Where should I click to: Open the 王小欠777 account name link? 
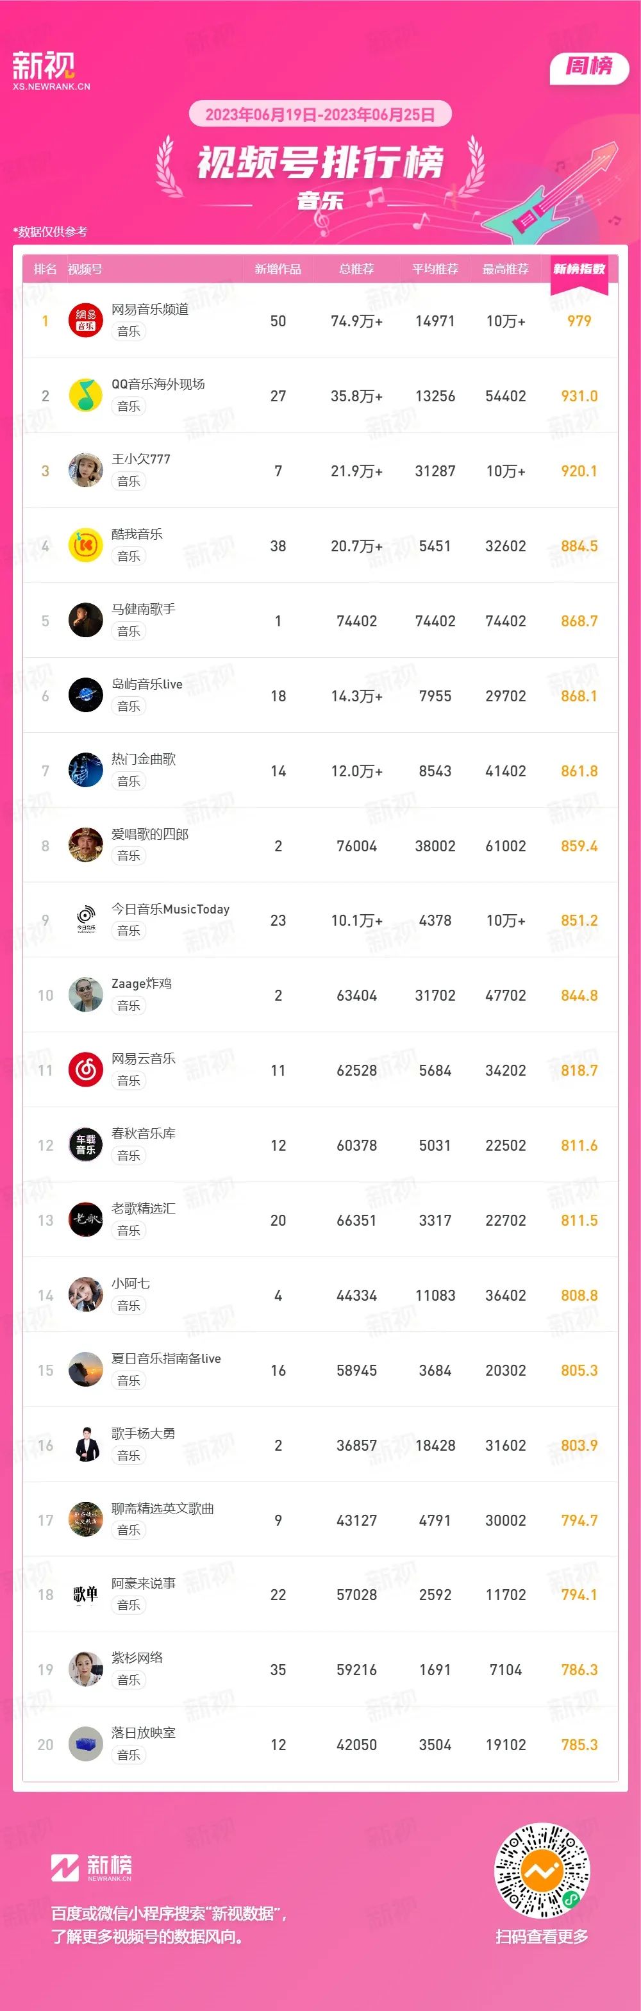[x=140, y=459]
